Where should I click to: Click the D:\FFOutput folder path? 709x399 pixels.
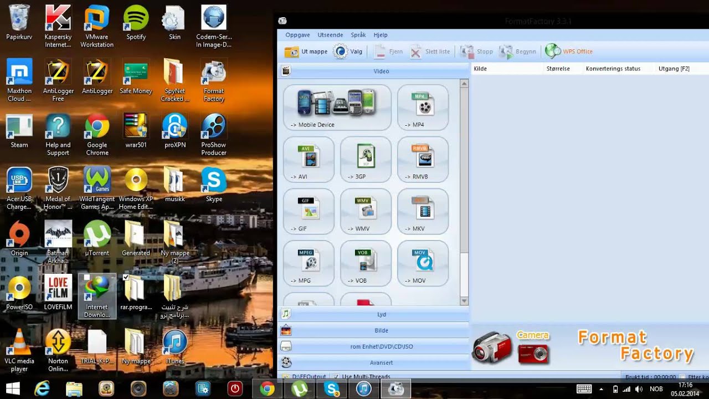(x=309, y=377)
